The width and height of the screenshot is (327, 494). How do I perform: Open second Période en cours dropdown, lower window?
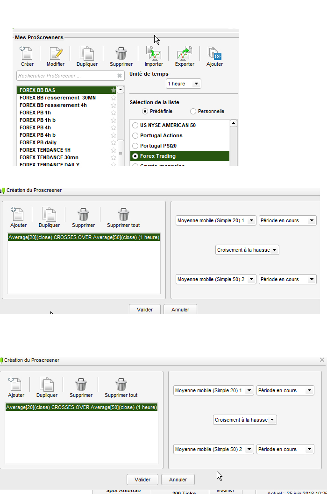tap(285, 449)
